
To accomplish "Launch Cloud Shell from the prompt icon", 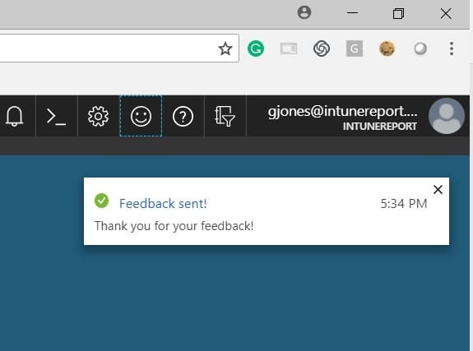I will click(56, 116).
